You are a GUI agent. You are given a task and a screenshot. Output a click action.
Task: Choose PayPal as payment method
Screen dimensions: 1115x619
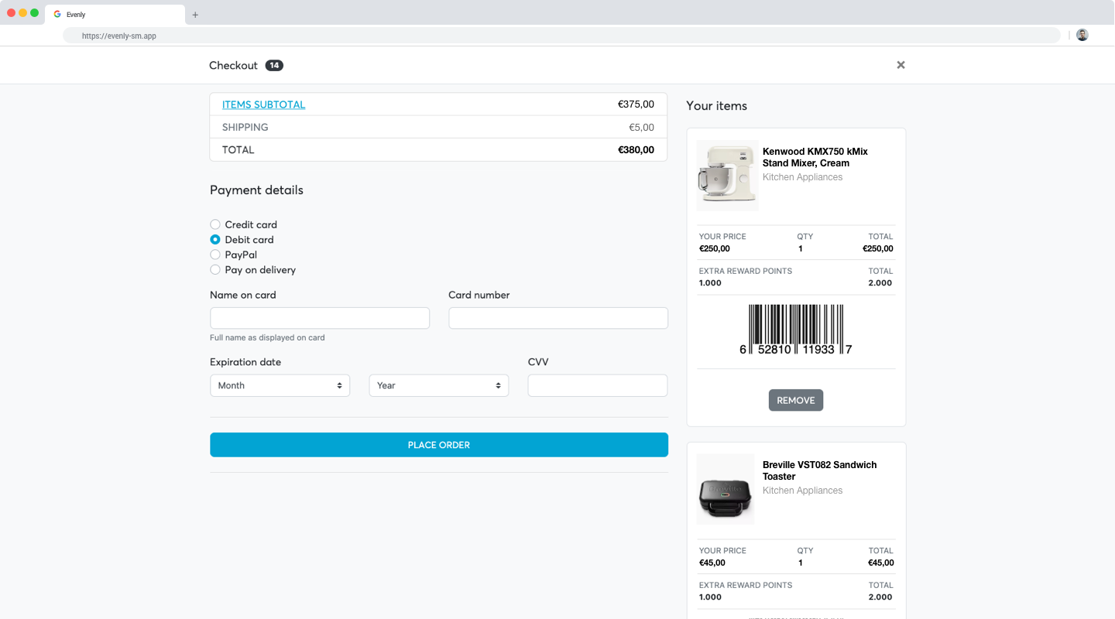pos(215,255)
